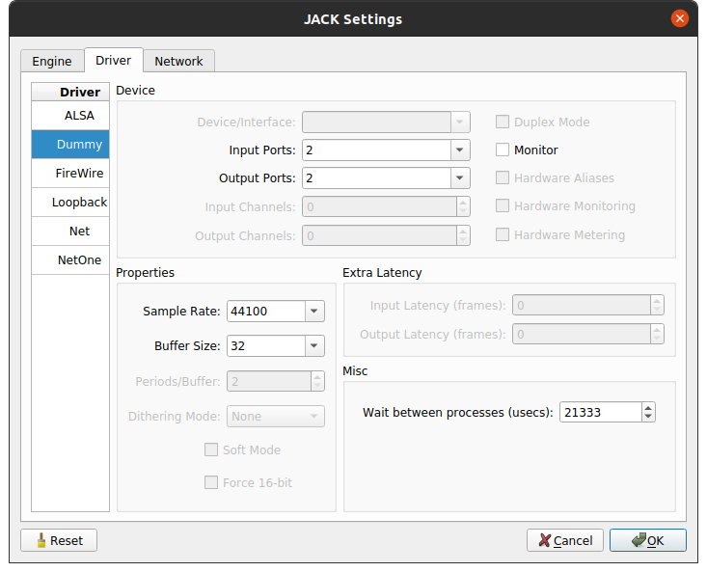The image size is (707, 572).
Task: Click the Reset button
Action: pyautogui.click(x=59, y=540)
